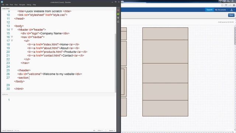Collapse the header tag fold arrow on line 14
The height and width of the screenshot is (133, 236).
tap(12, 30)
